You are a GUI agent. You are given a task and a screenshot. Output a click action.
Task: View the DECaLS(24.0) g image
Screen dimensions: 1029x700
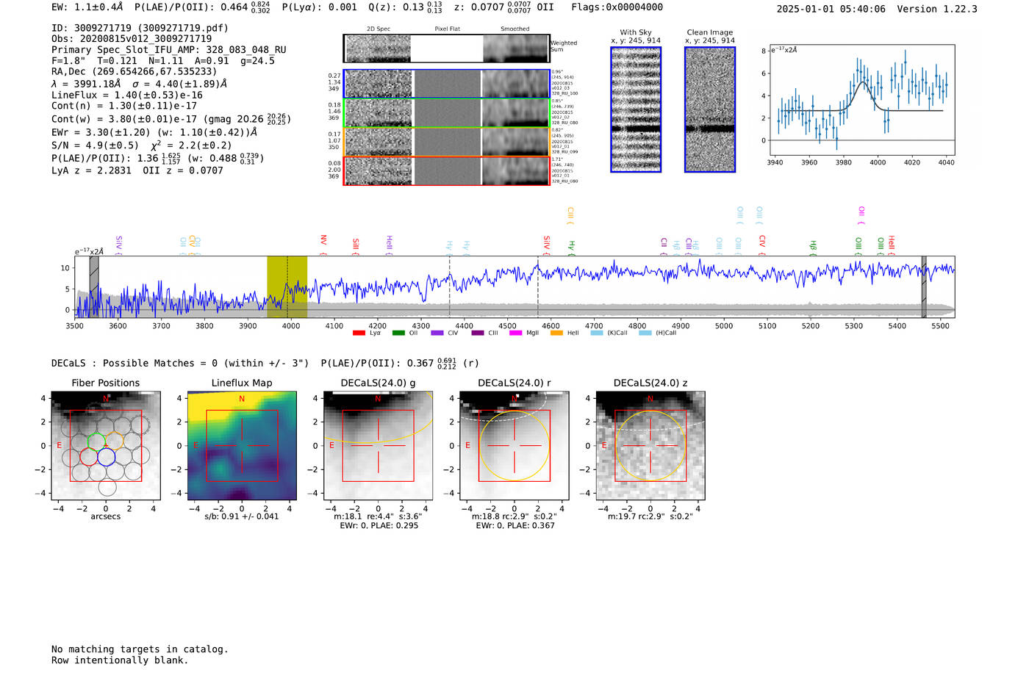click(x=379, y=446)
